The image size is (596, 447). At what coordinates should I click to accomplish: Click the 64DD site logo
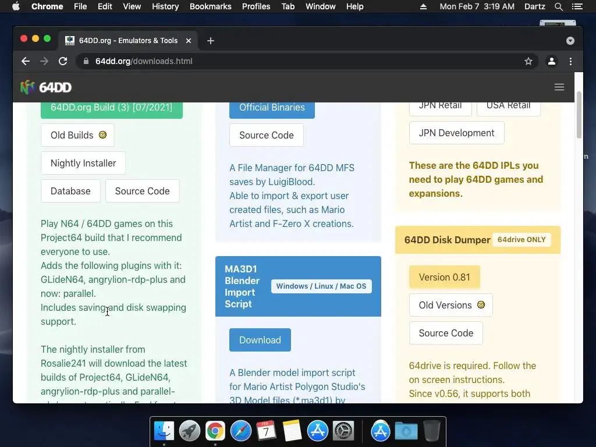(x=46, y=87)
